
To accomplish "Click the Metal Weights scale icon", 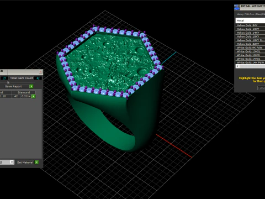I will (237, 7).
